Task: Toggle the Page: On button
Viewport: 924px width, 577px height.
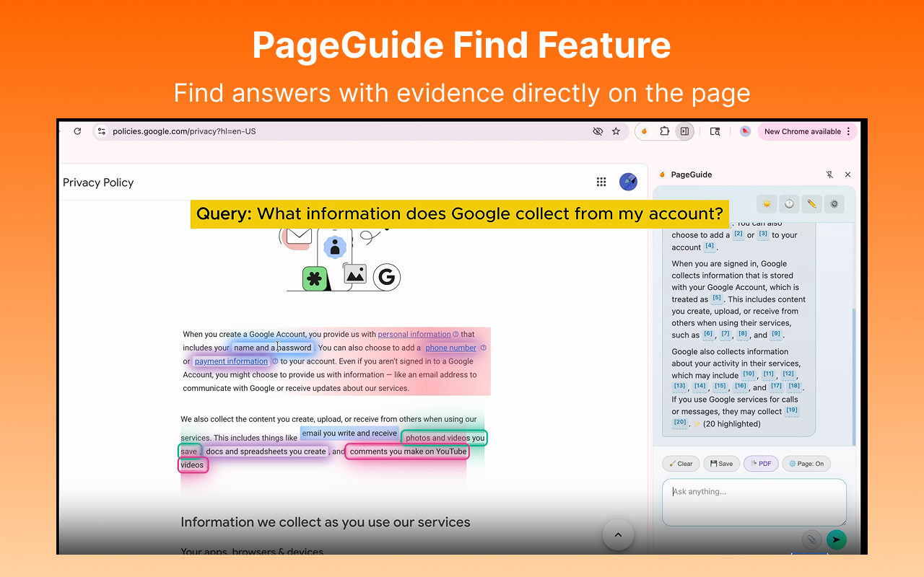Action: pos(806,464)
